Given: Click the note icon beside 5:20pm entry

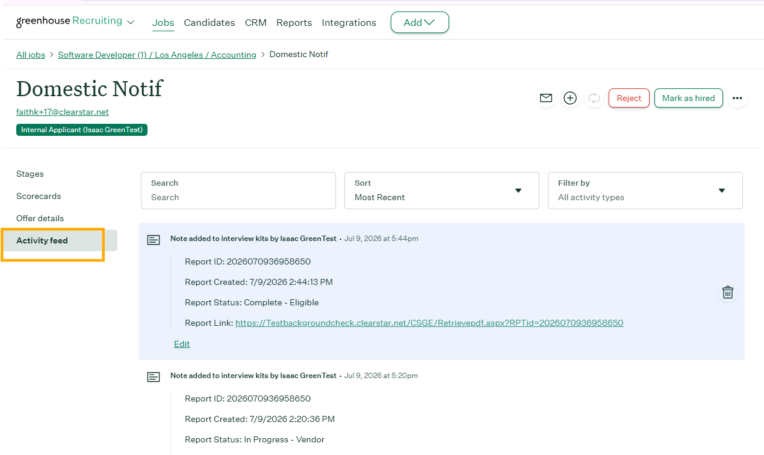Looking at the screenshot, I should tap(154, 377).
